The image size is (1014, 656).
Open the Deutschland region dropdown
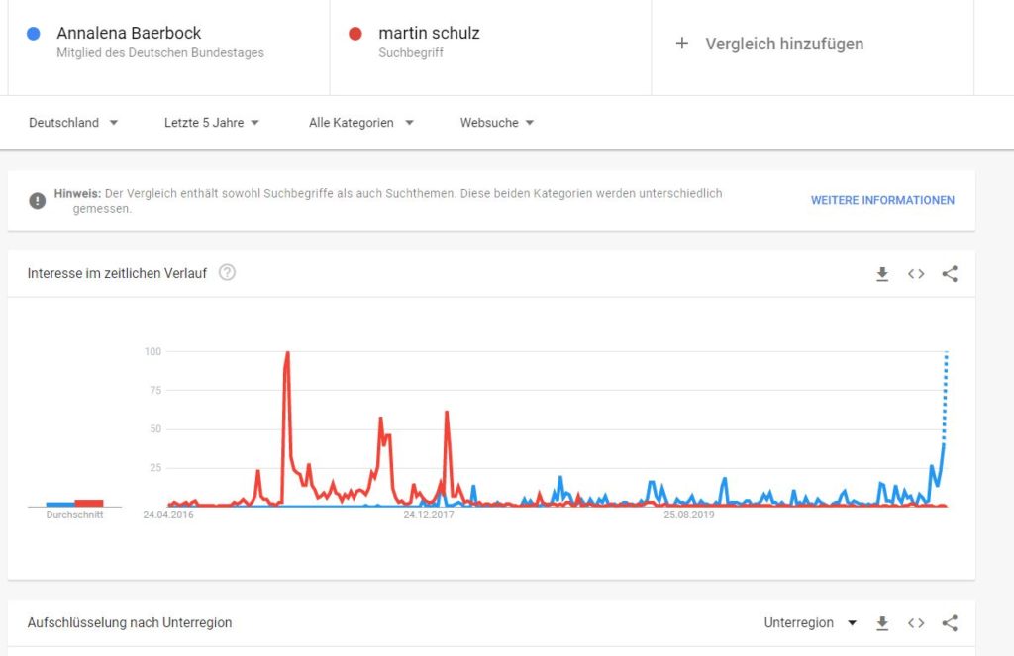pyautogui.click(x=73, y=122)
